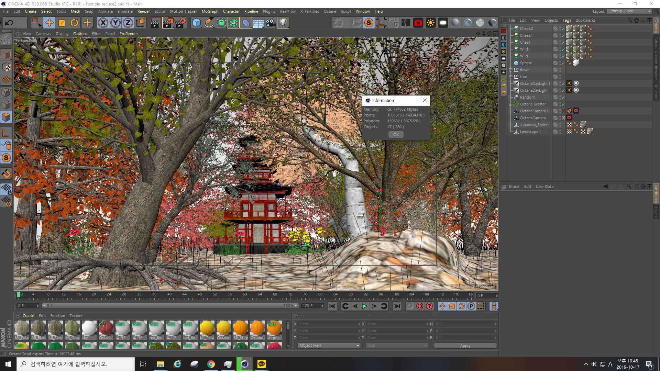Expand the Octane Scatter object
Viewport: 660px width, 371px height.
coord(511,104)
